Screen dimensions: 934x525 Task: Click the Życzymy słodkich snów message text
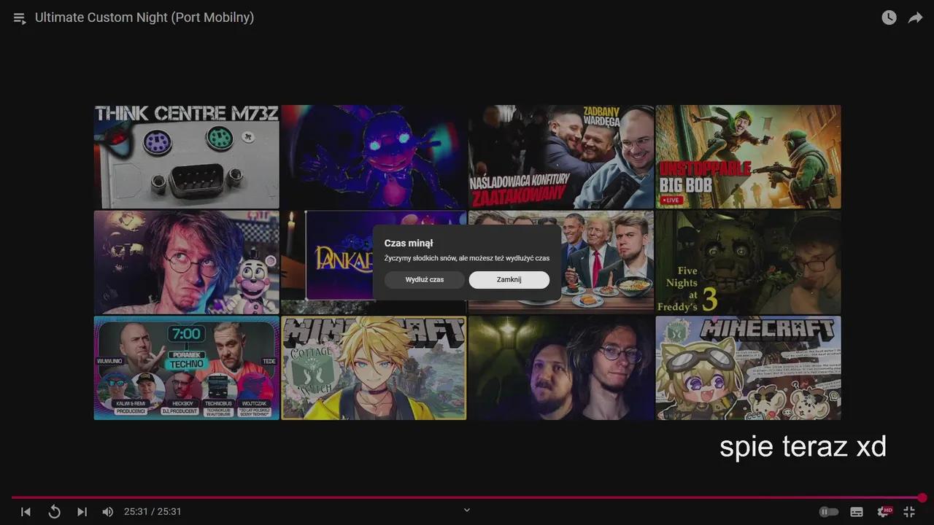[x=467, y=258]
